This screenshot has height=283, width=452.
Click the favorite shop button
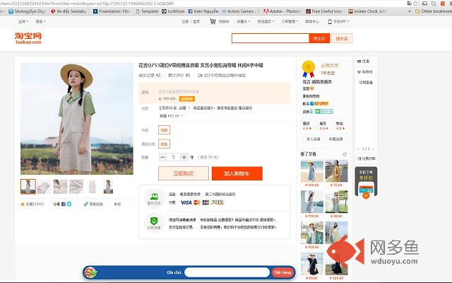pyautogui.click(x=336, y=139)
